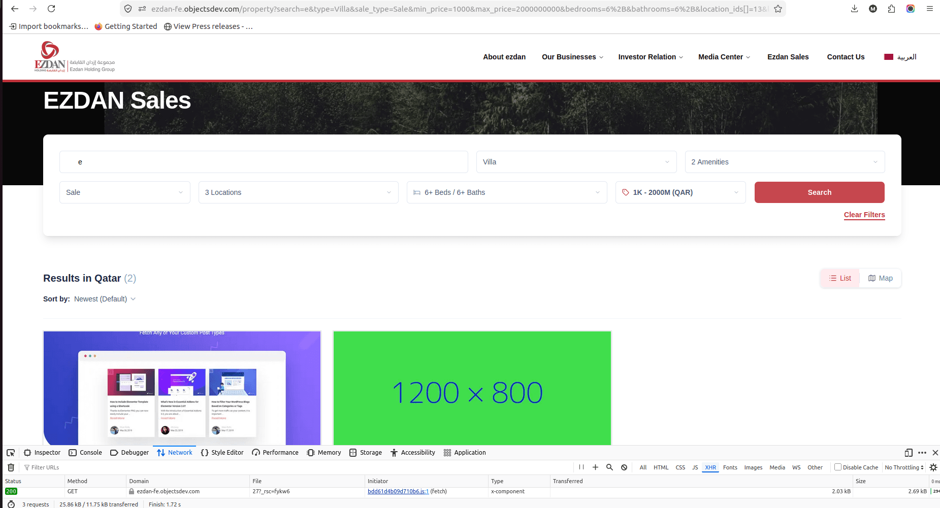Image resolution: width=940 pixels, height=508 pixels.
Task: Bookmark this page with the star
Action: click(778, 9)
